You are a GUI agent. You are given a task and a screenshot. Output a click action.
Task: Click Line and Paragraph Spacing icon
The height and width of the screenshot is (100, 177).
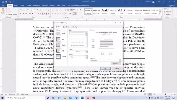(65, 14)
